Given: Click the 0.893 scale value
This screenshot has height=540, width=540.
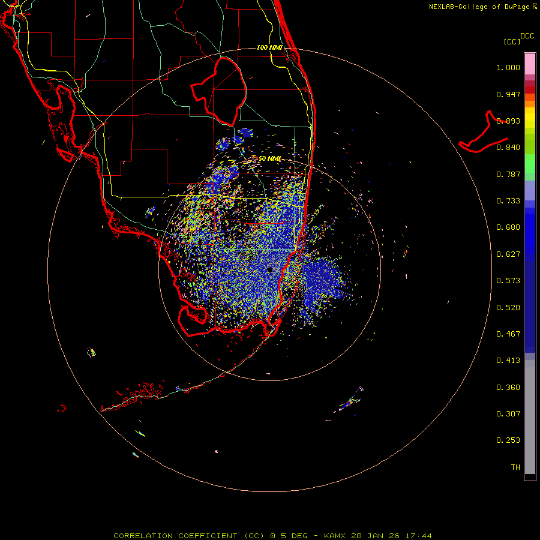Looking at the screenshot, I should [x=508, y=121].
